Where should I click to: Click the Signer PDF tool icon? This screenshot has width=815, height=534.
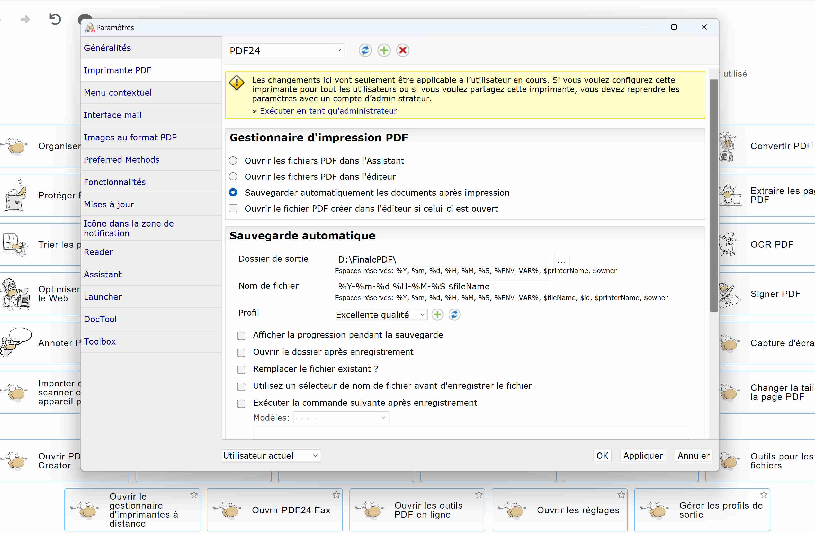(728, 294)
